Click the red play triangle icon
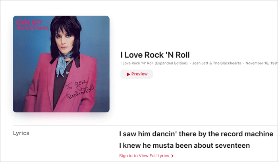The height and width of the screenshot is (162, 278). tap(128, 74)
